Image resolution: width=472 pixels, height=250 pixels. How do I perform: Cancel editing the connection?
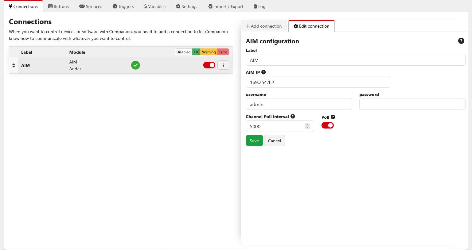tap(274, 141)
